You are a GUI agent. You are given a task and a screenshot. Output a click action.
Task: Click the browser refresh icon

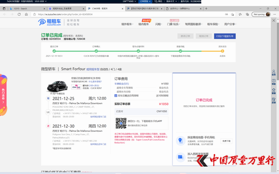(19, 14)
